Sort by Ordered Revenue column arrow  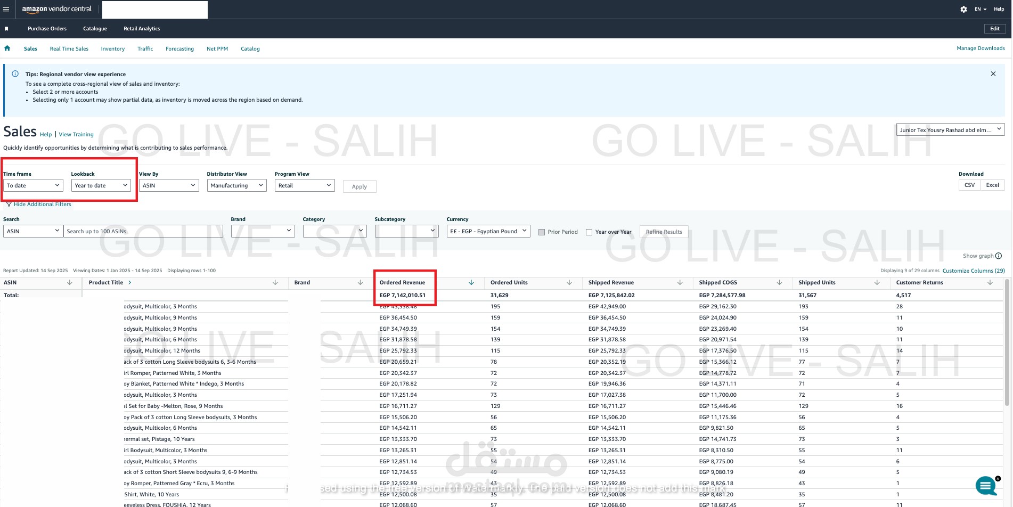[x=471, y=283]
